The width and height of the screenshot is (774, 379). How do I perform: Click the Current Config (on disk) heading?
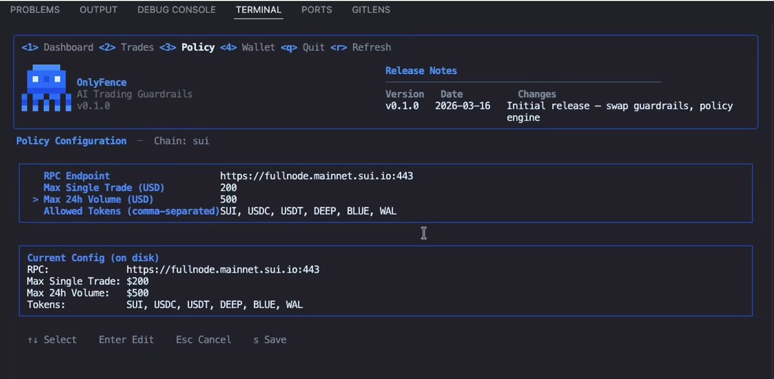93,258
